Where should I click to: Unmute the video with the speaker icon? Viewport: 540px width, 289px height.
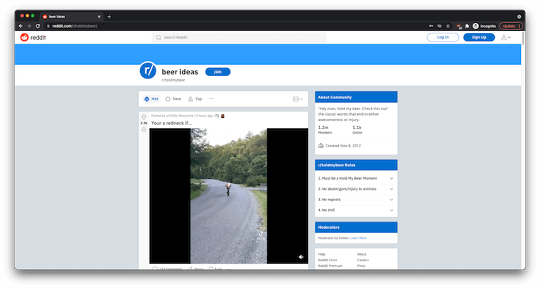pyautogui.click(x=301, y=257)
